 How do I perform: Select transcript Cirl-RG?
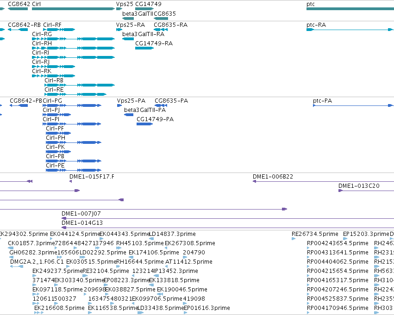[42, 34]
